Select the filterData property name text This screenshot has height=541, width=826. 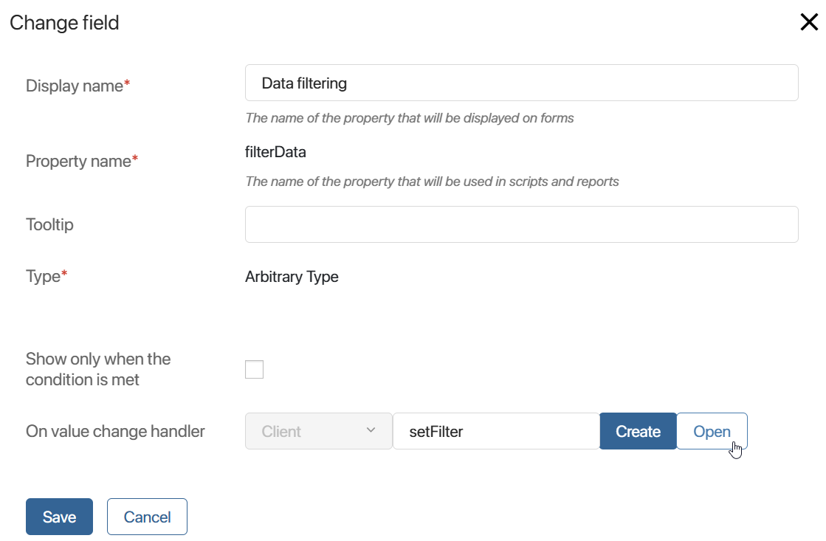tap(275, 152)
